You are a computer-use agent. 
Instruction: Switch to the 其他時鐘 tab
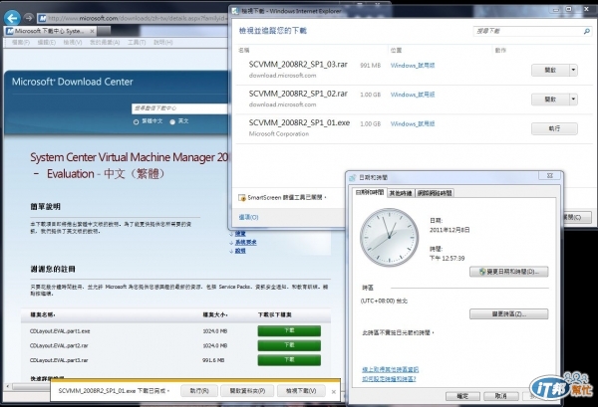401,193
